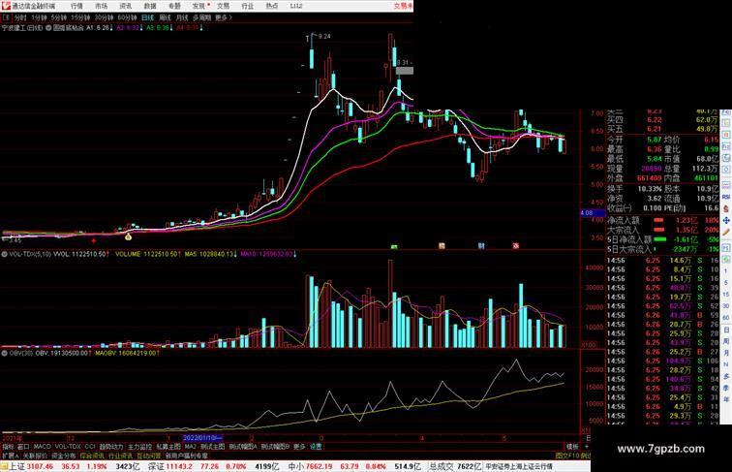732x472 pixels.
Task: Click the 日 period sidebar button
Action: pyautogui.click(x=726, y=330)
